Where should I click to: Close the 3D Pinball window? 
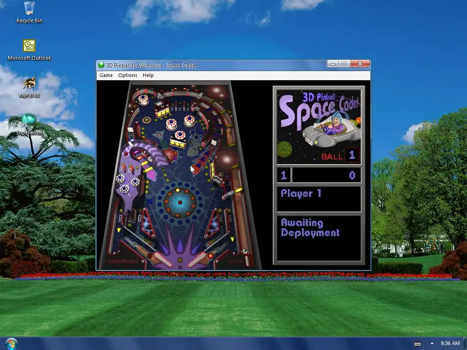click(360, 63)
